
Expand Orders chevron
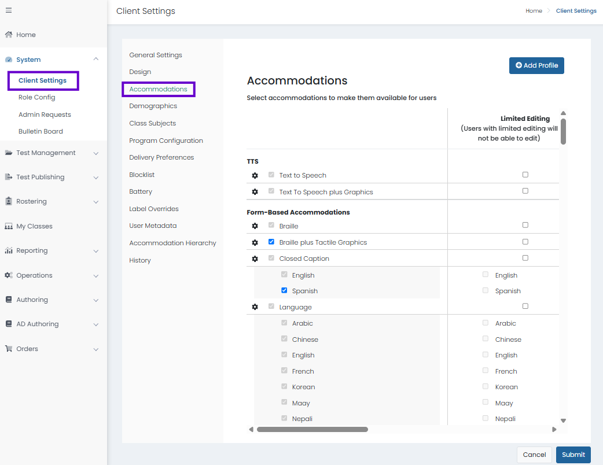click(x=95, y=349)
